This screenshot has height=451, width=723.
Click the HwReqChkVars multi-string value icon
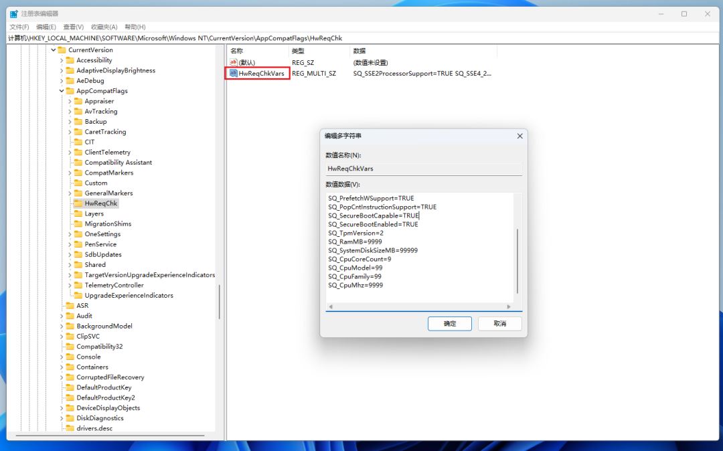click(234, 73)
